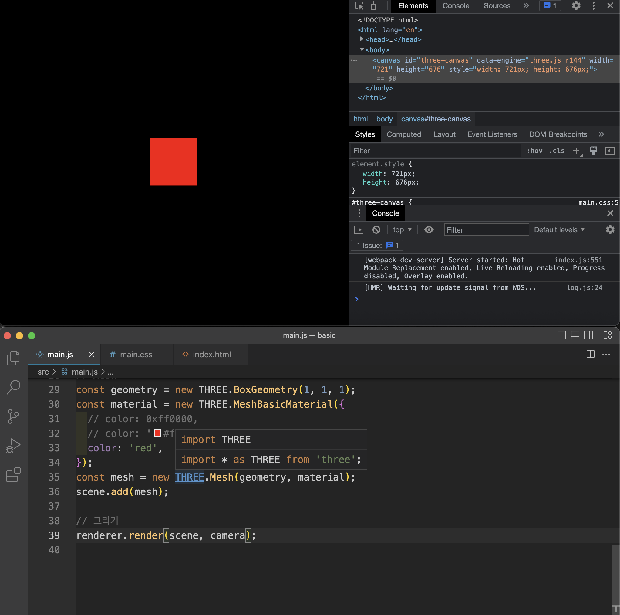
Task: Toggle the :hov element state panel
Action: coord(535,151)
